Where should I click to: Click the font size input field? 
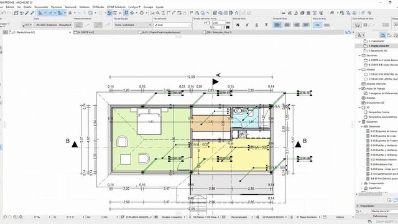(x=219, y=22)
